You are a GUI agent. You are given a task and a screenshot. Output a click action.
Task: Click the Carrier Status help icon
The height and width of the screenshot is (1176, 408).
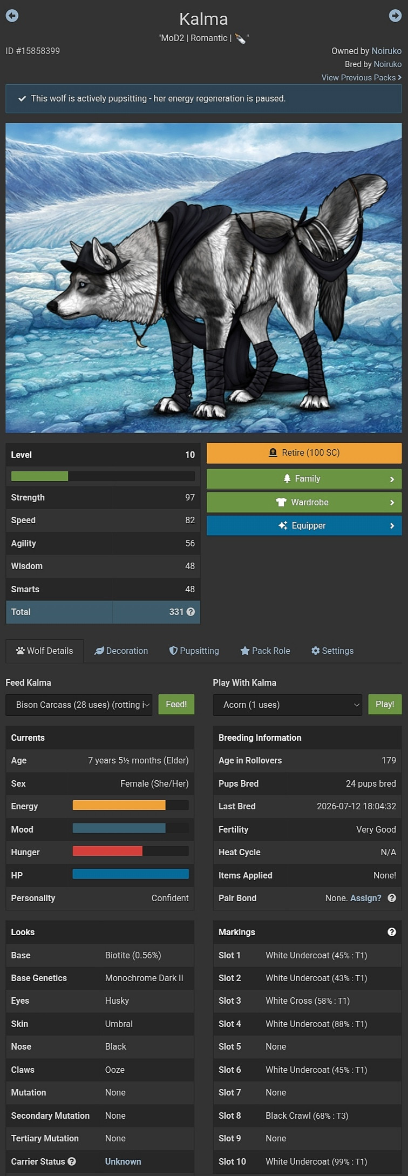pos(72,1161)
